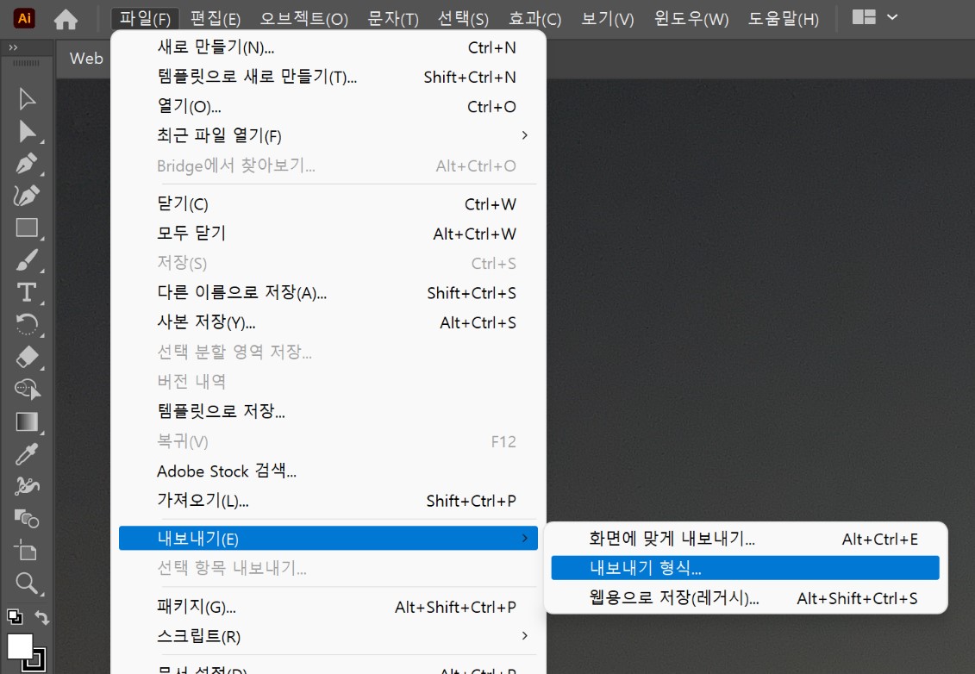Choose 템플릿으로 새로 만들기(T)...
Screen dimensions: 975x674
(328, 77)
